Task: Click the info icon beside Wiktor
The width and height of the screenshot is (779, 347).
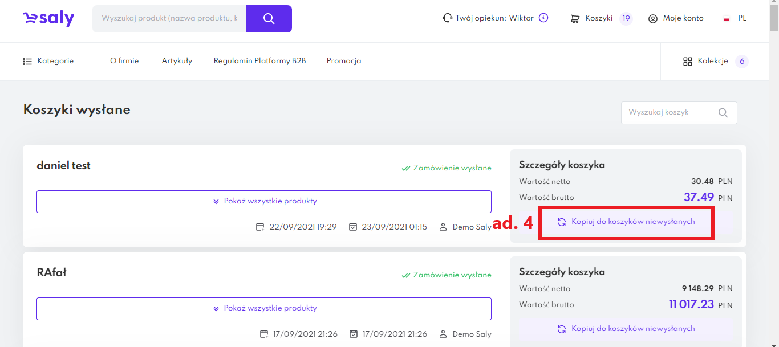Action: tap(543, 18)
